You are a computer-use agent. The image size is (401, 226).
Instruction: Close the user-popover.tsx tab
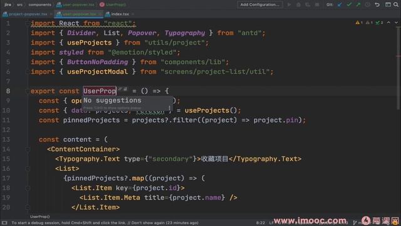(x=100, y=14)
